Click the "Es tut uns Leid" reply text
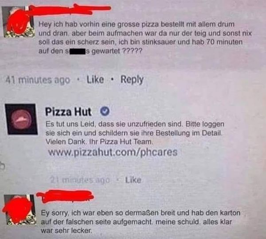 135,133
